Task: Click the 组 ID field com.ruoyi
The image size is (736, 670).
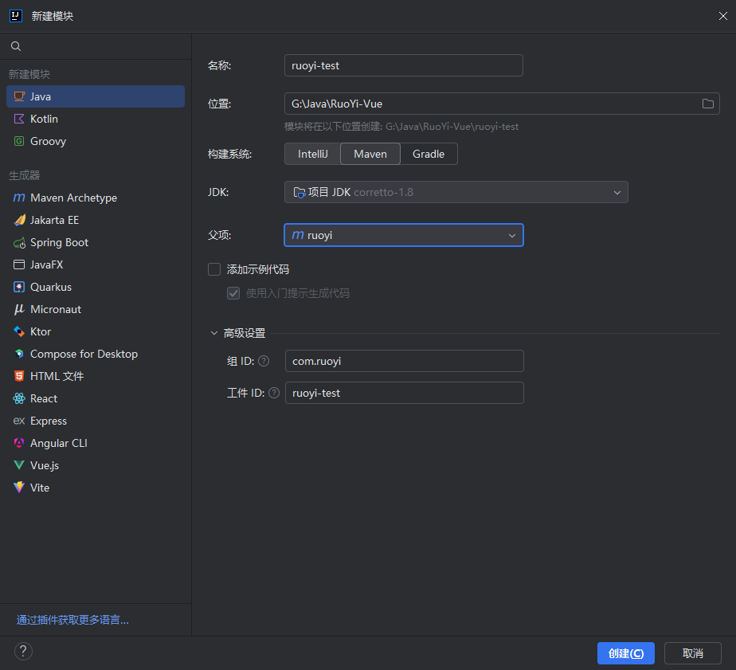Action: click(404, 361)
